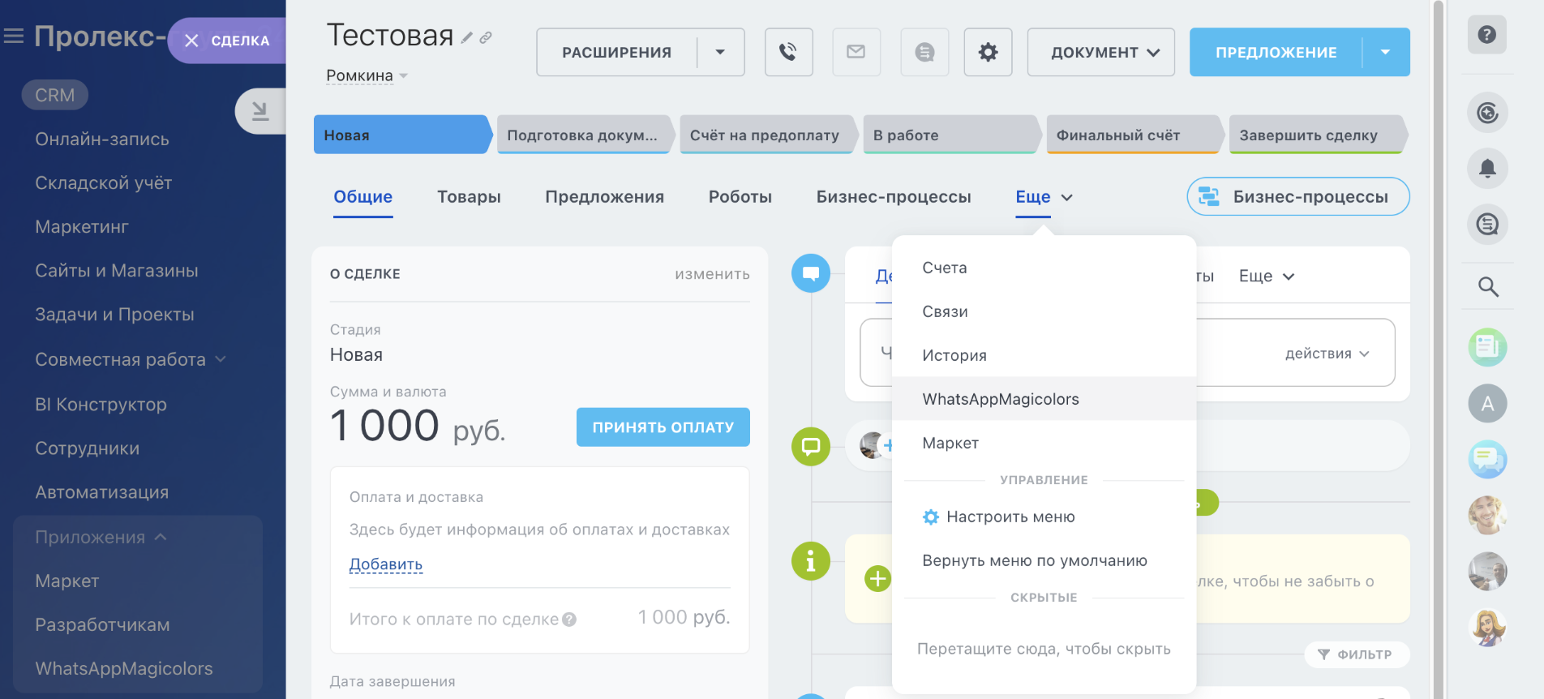Select Маркет in the Еще dropdown menu
The height and width of the screenshot is (699, 1544).
[x=1044, y=443]
